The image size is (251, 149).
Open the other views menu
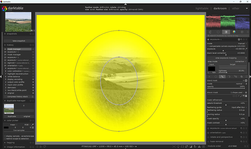(247, 8)
